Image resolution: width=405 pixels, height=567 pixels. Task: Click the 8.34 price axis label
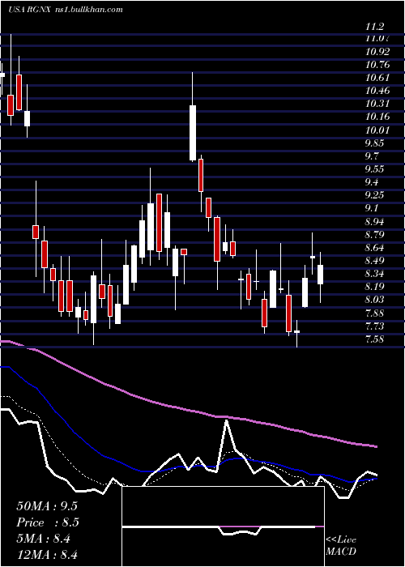(x=374, y=274)
